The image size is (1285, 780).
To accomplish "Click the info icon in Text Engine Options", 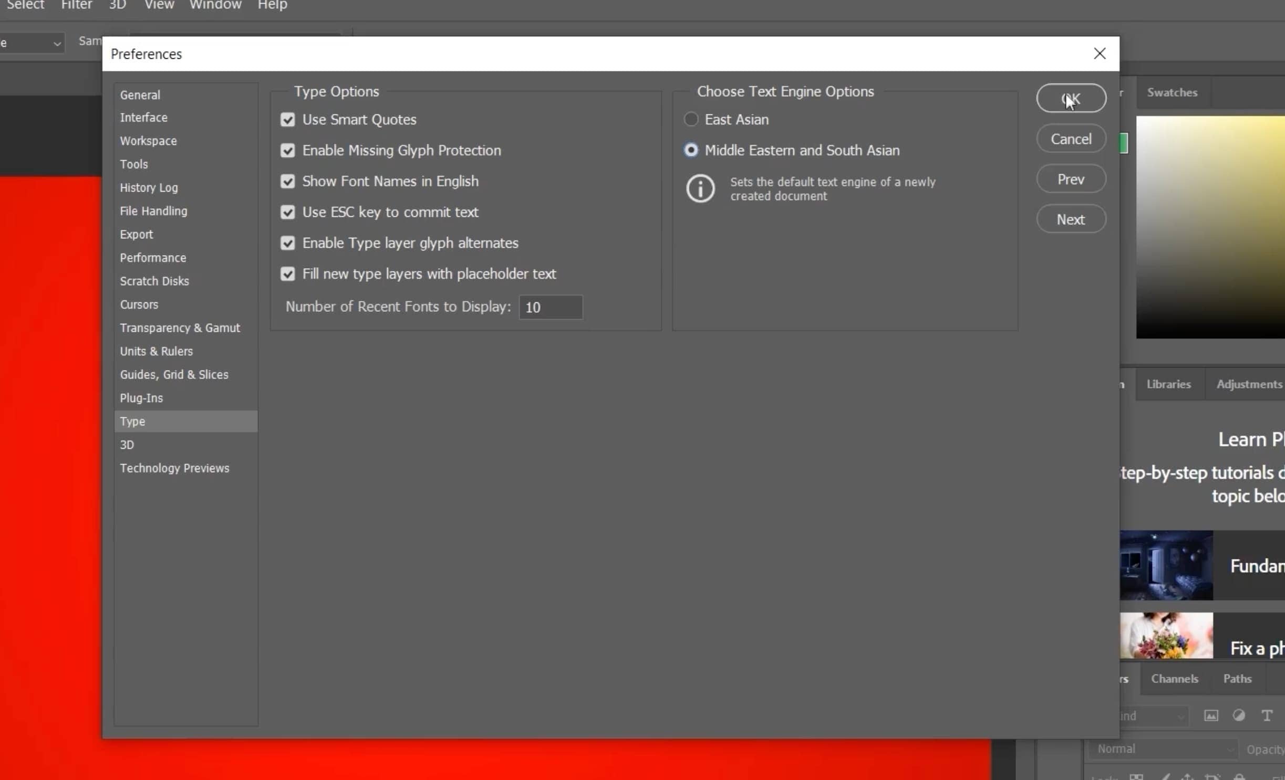I will click(x=700, y=188).
